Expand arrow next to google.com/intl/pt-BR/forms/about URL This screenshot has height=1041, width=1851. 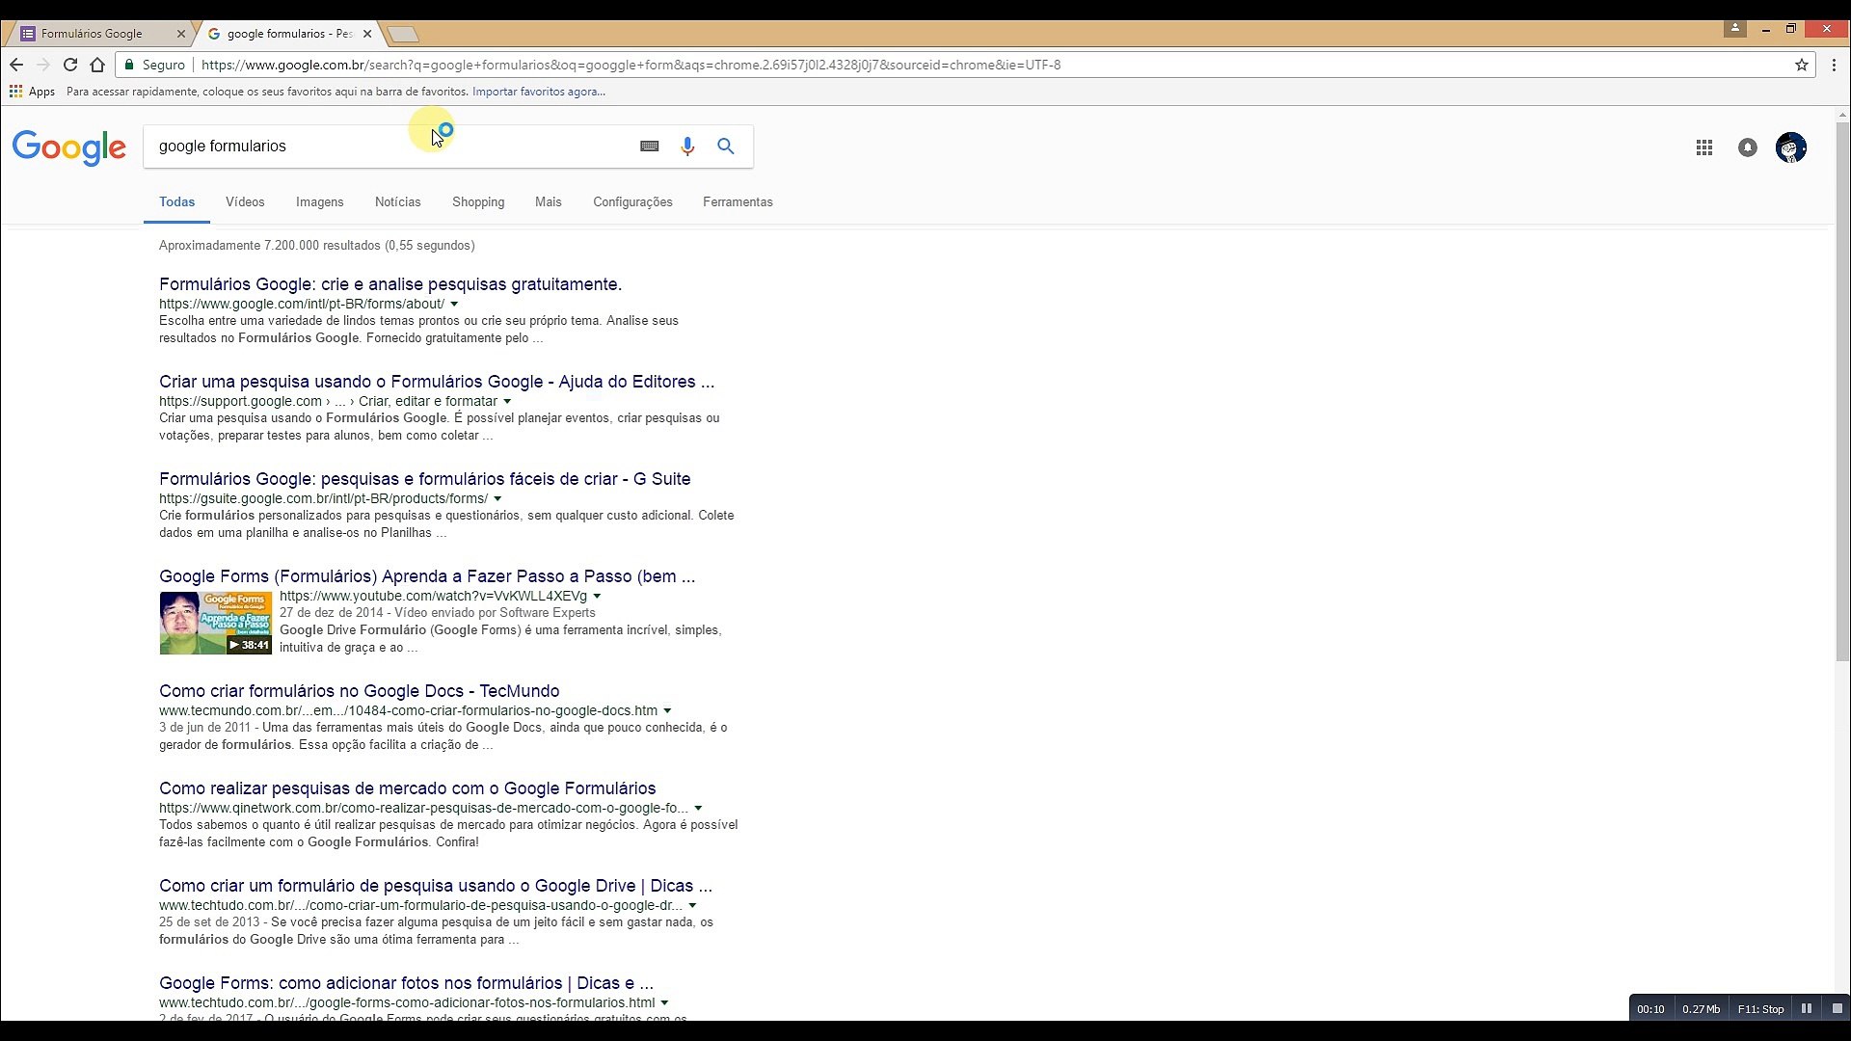pos(454,305)
